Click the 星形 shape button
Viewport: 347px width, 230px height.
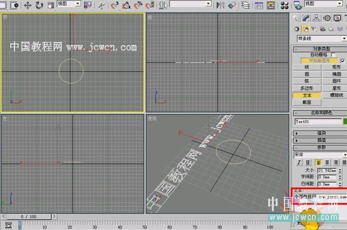click(335, 88)
